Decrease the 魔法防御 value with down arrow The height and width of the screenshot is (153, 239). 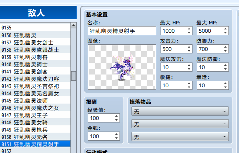tap(225, 69)
